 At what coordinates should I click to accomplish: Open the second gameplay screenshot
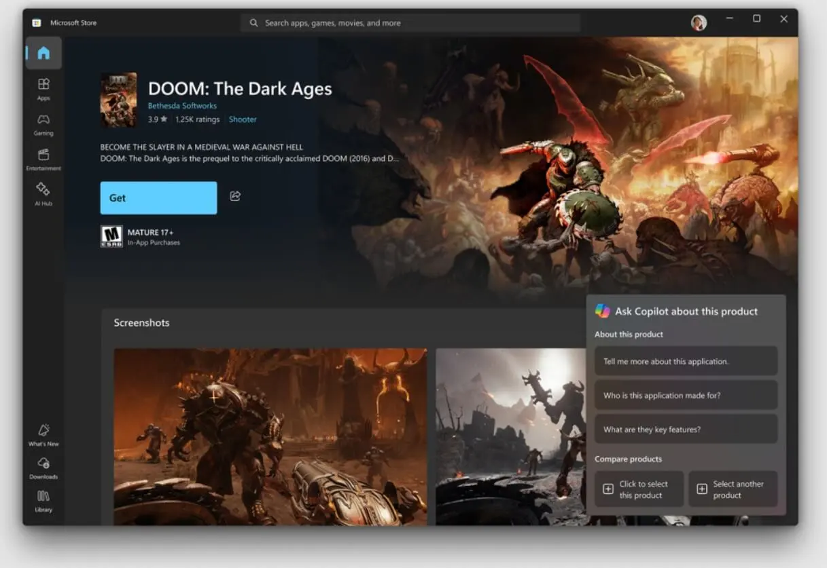click(510, 436)
